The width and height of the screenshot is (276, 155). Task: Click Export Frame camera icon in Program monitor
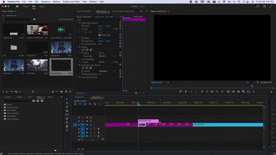[x=238, y=92]
